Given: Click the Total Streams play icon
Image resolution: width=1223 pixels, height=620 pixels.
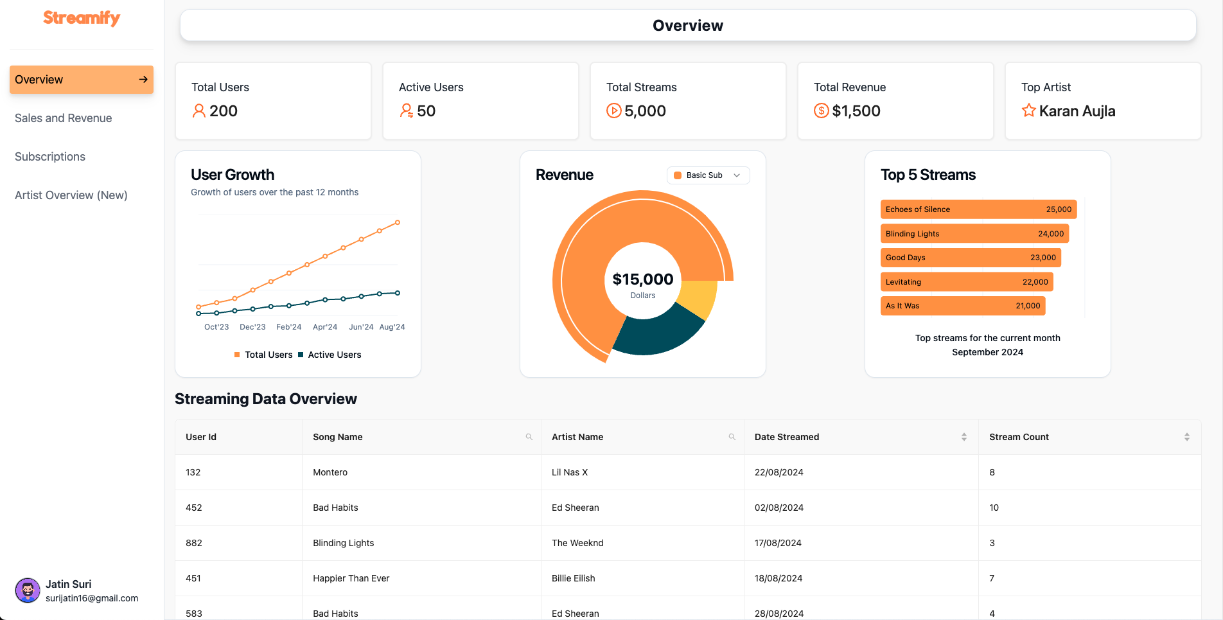Looking at the screenshot, I should (x=613, y=111).
